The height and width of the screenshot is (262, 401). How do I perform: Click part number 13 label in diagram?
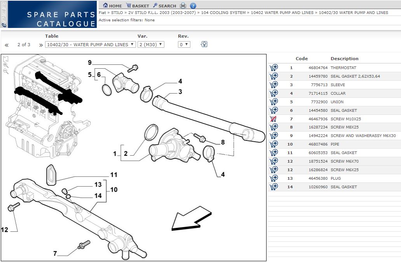(98, 184)
